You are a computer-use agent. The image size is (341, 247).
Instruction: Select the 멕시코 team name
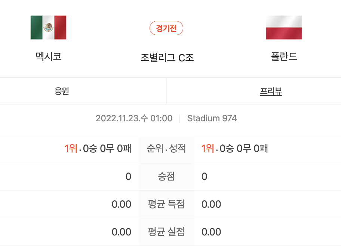pos(49,57)
